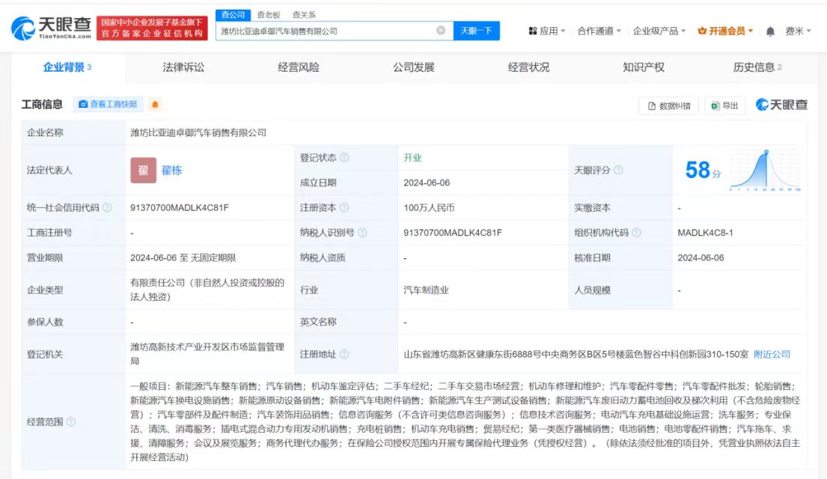Click the 潍坊高新技术产业开发区市场监督管理局 registration authority

pos(207,354)
